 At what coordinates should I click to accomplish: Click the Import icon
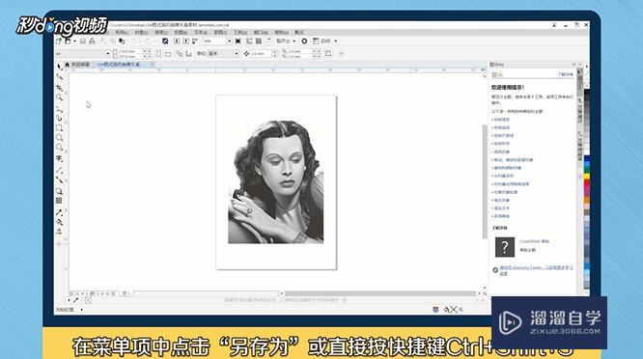pos(177,41)
